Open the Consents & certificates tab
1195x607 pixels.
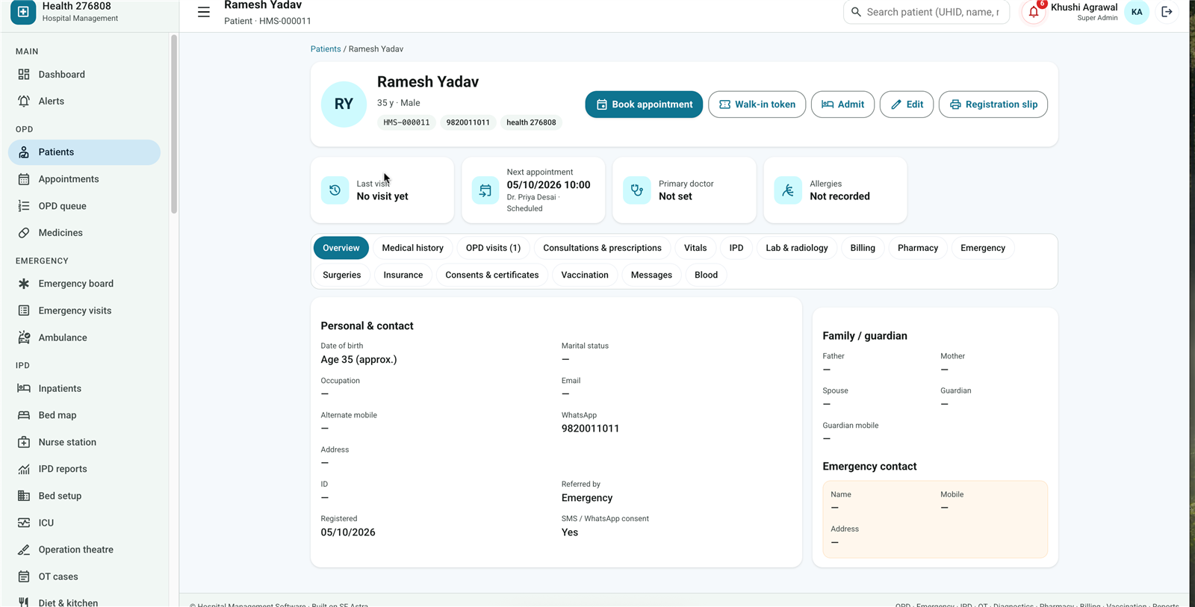pyautogui.click(x=492, y=275)
